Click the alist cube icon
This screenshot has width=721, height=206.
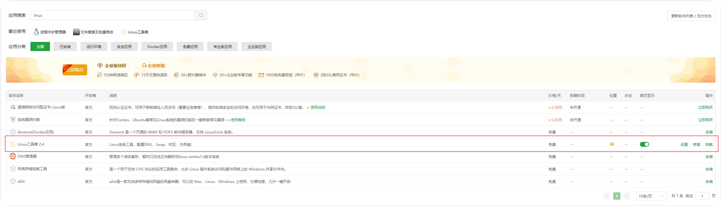click(13, 181)
